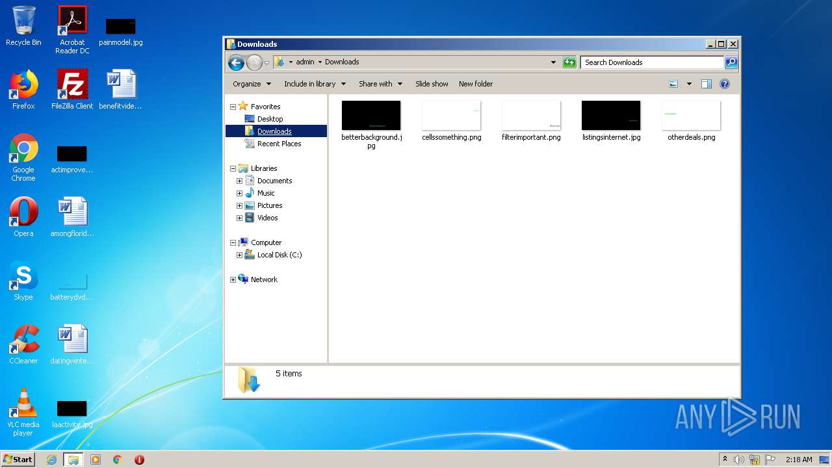Viewport: 832px width, 468px height.
Task: Select laactivity.jpg on the desktop
Action: point(72,415)
